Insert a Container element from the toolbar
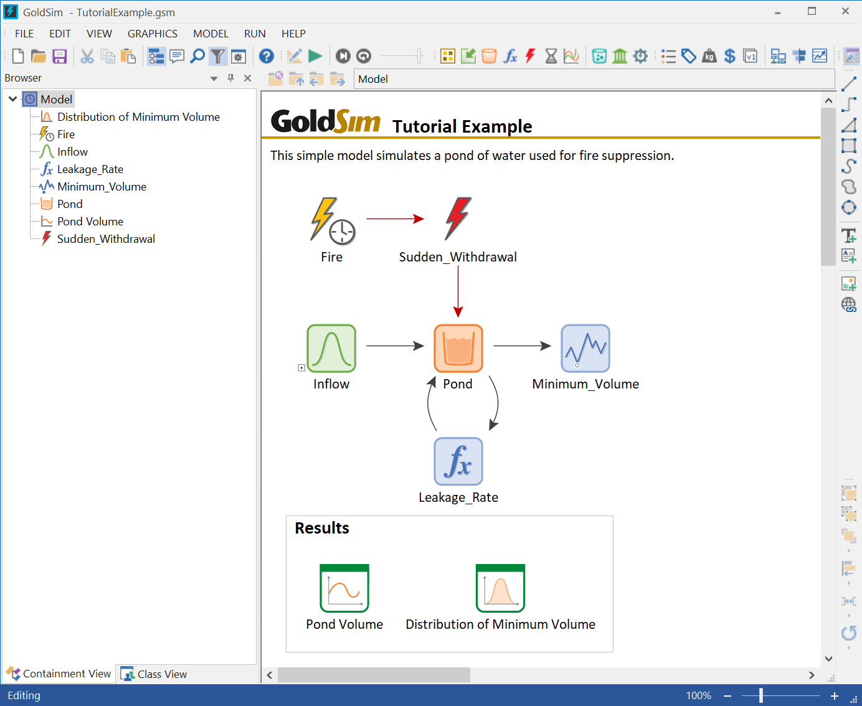Viewport: 862px width, 706px height. pyautogui.click(x=448, y=56)
